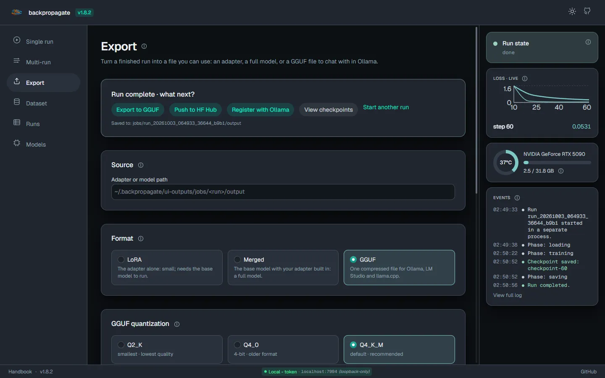
Task: Navigate to the Models page
Action: [x=44, y=144]
